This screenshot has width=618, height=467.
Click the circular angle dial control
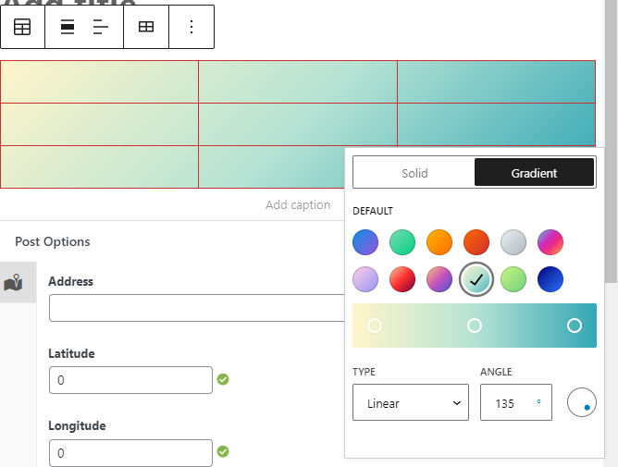pos(581,402)
